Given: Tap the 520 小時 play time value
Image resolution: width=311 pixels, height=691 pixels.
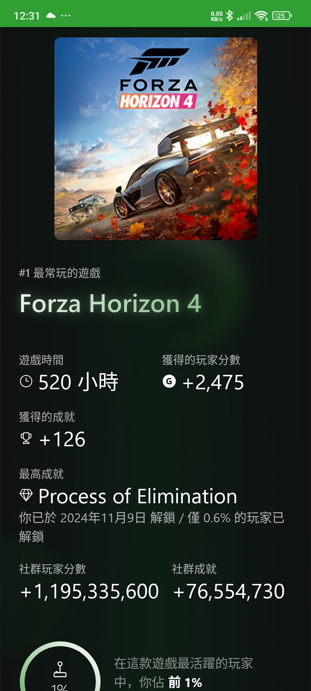Looking at the screenshot, I should [78, 382].
